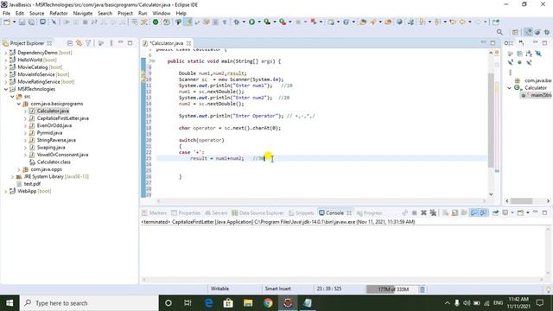Expand the JRE System Library node
The width and height of the screenshot is (553, 311).
click(x=12, y=176)
